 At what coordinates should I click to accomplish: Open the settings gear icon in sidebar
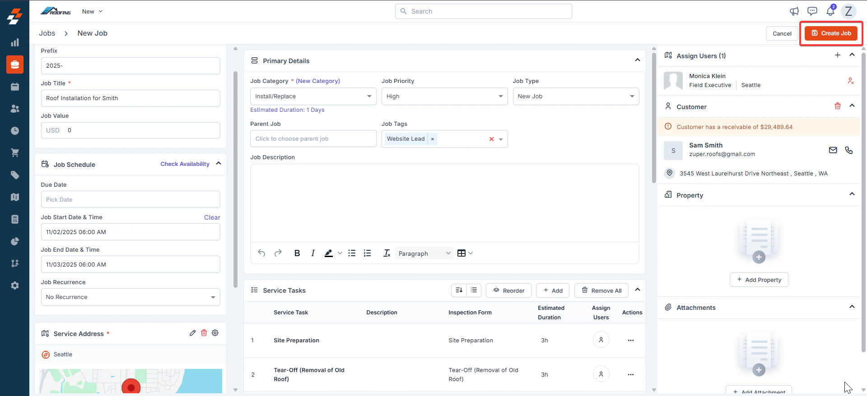[15, 285]
